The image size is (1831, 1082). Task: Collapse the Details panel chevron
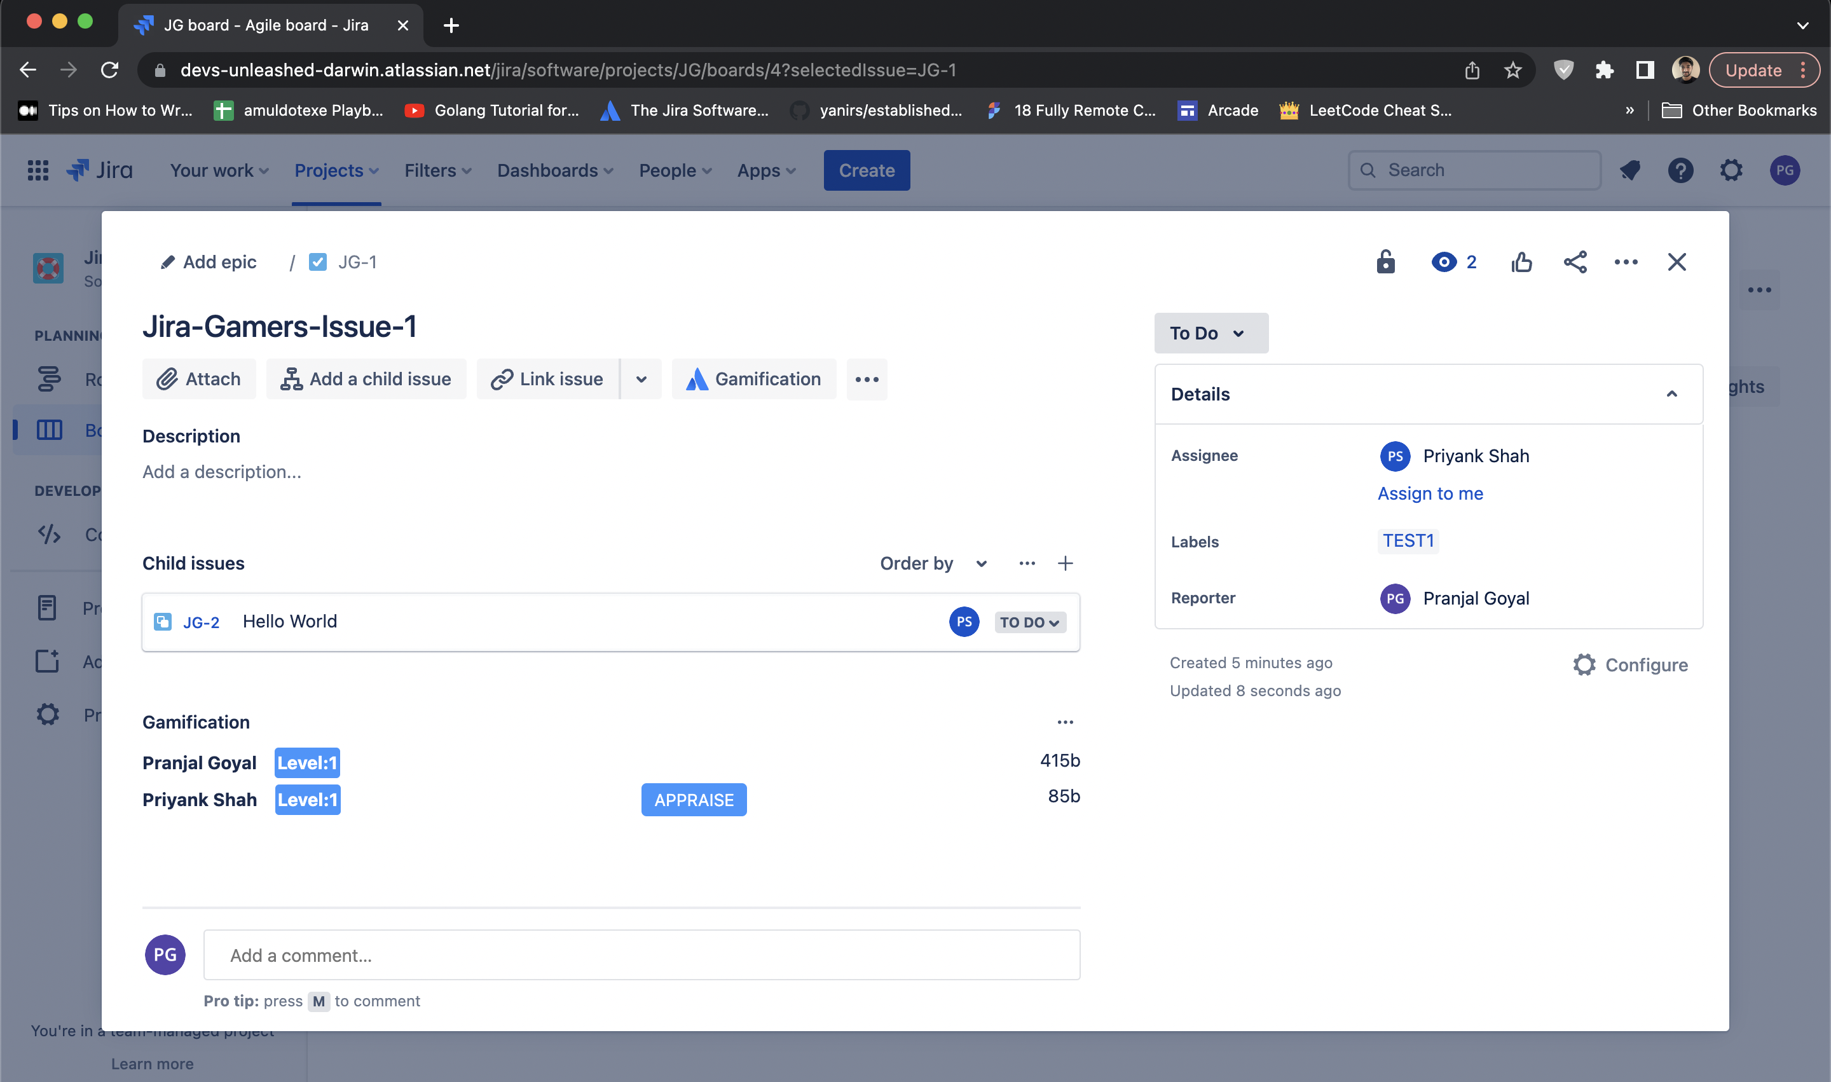[x=1671, y=394]
